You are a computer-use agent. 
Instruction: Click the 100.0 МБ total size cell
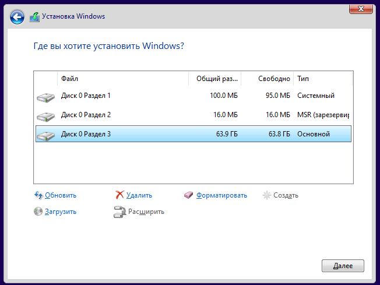click(x=224, y=96)
